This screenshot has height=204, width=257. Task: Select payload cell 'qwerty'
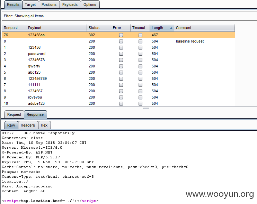pos(34,66)
